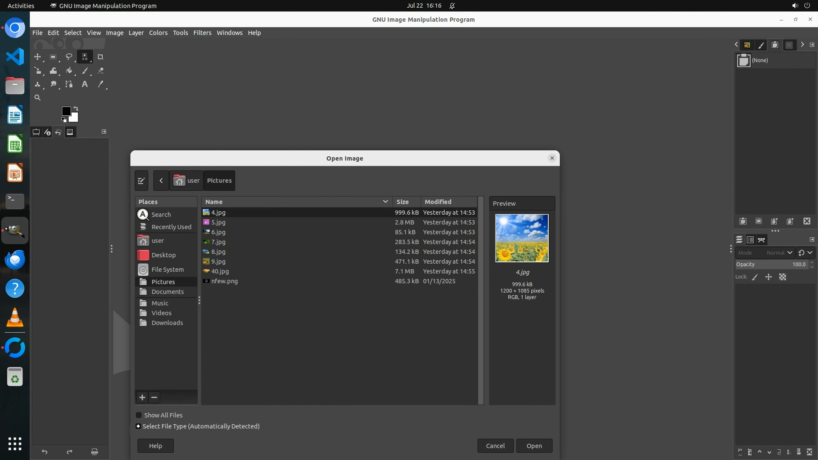818x460 pixels.
Task: Swap foreground and background colors
Action: click(x=76, y=108)
